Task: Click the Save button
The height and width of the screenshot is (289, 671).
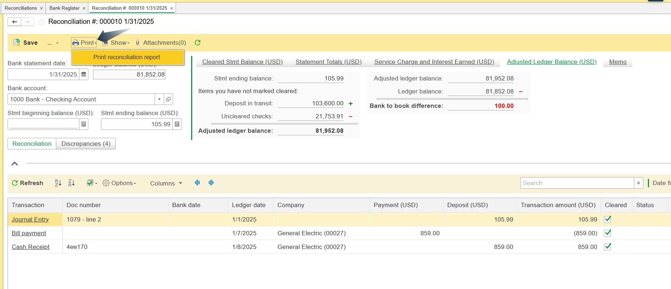Action: 26,43
